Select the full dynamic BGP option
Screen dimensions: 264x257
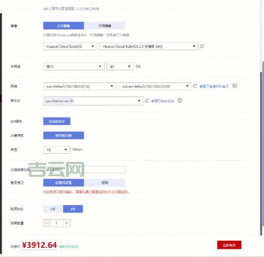tap(56, 121)
